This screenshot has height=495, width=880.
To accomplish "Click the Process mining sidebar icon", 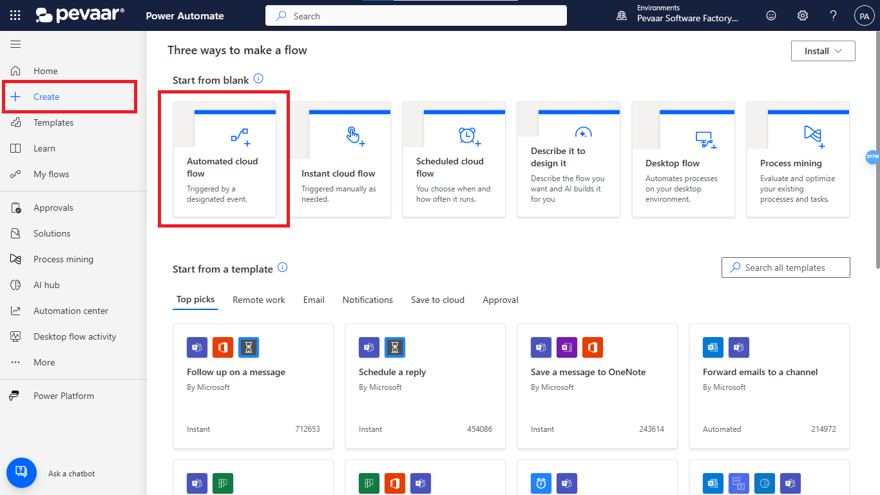I will 16,259.
